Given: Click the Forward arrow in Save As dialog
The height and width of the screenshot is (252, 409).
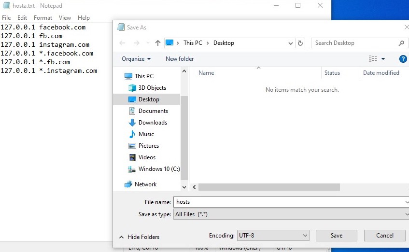Looking at the screenshot, I should point(136,43).
